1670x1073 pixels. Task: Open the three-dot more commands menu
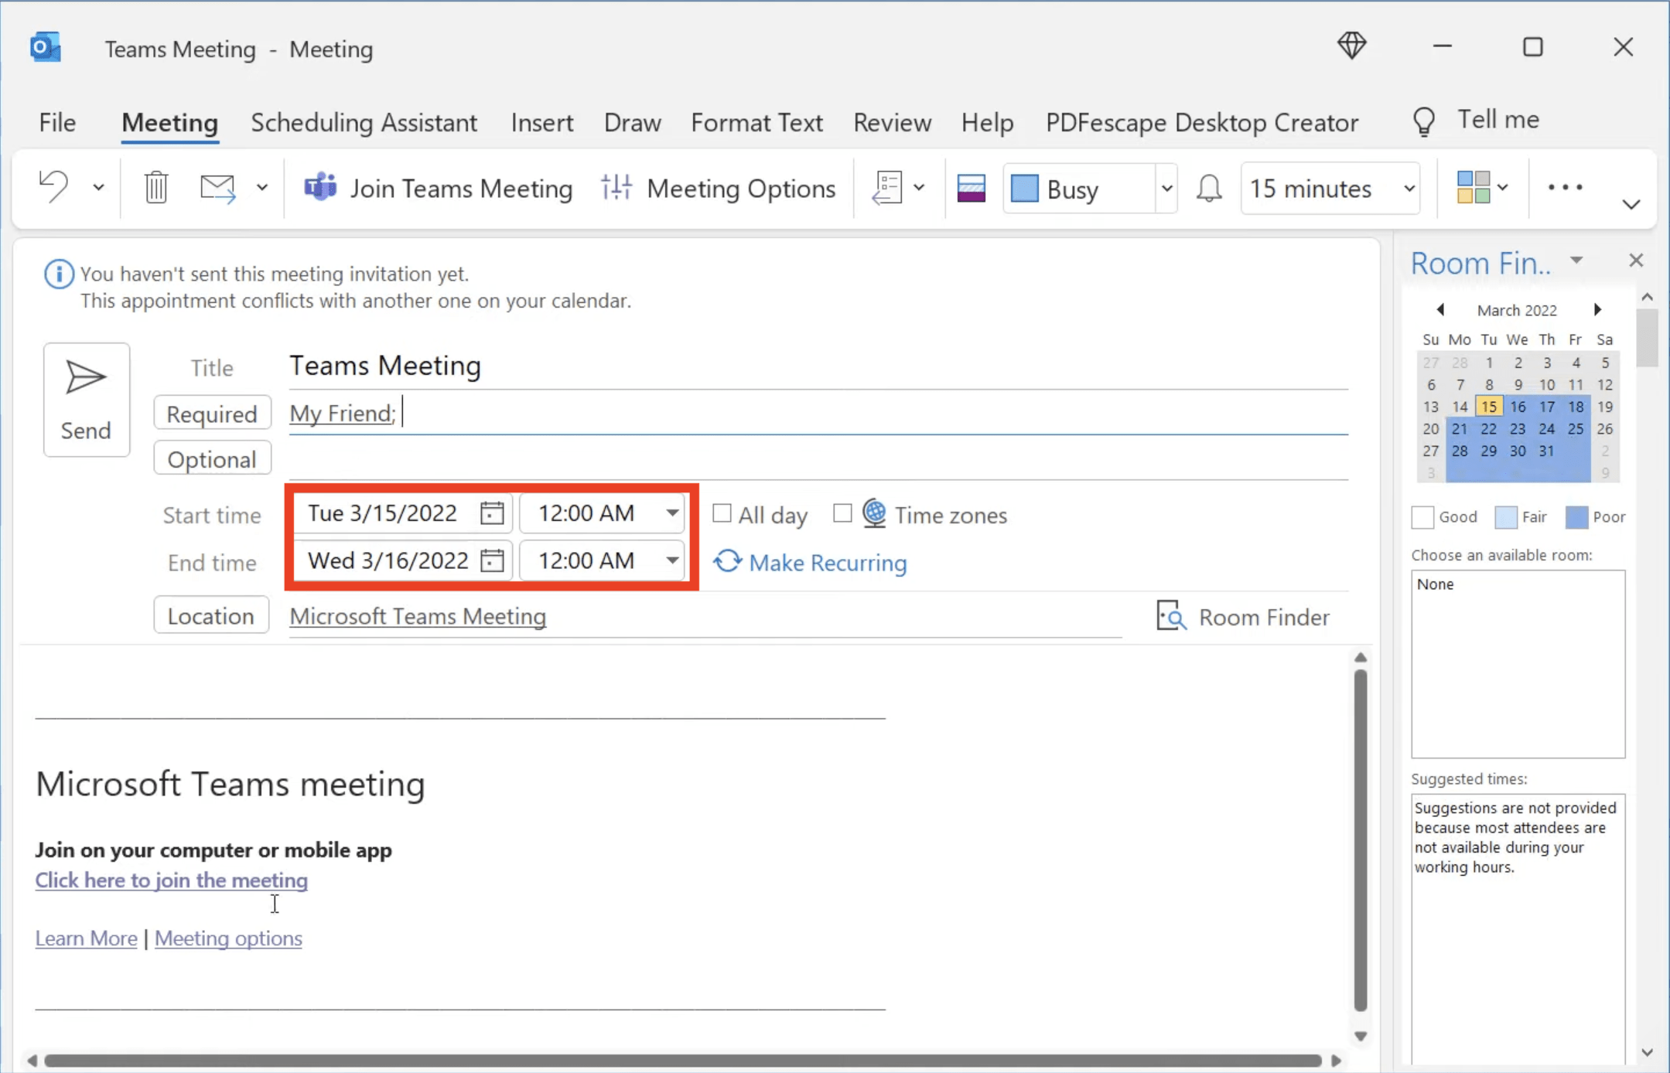click(1565, 187)
